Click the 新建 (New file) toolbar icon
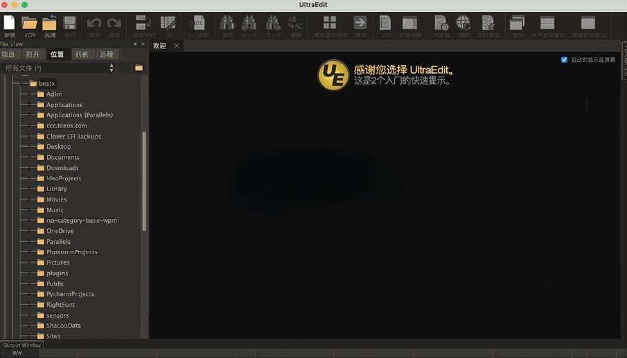 pos(9,23)
